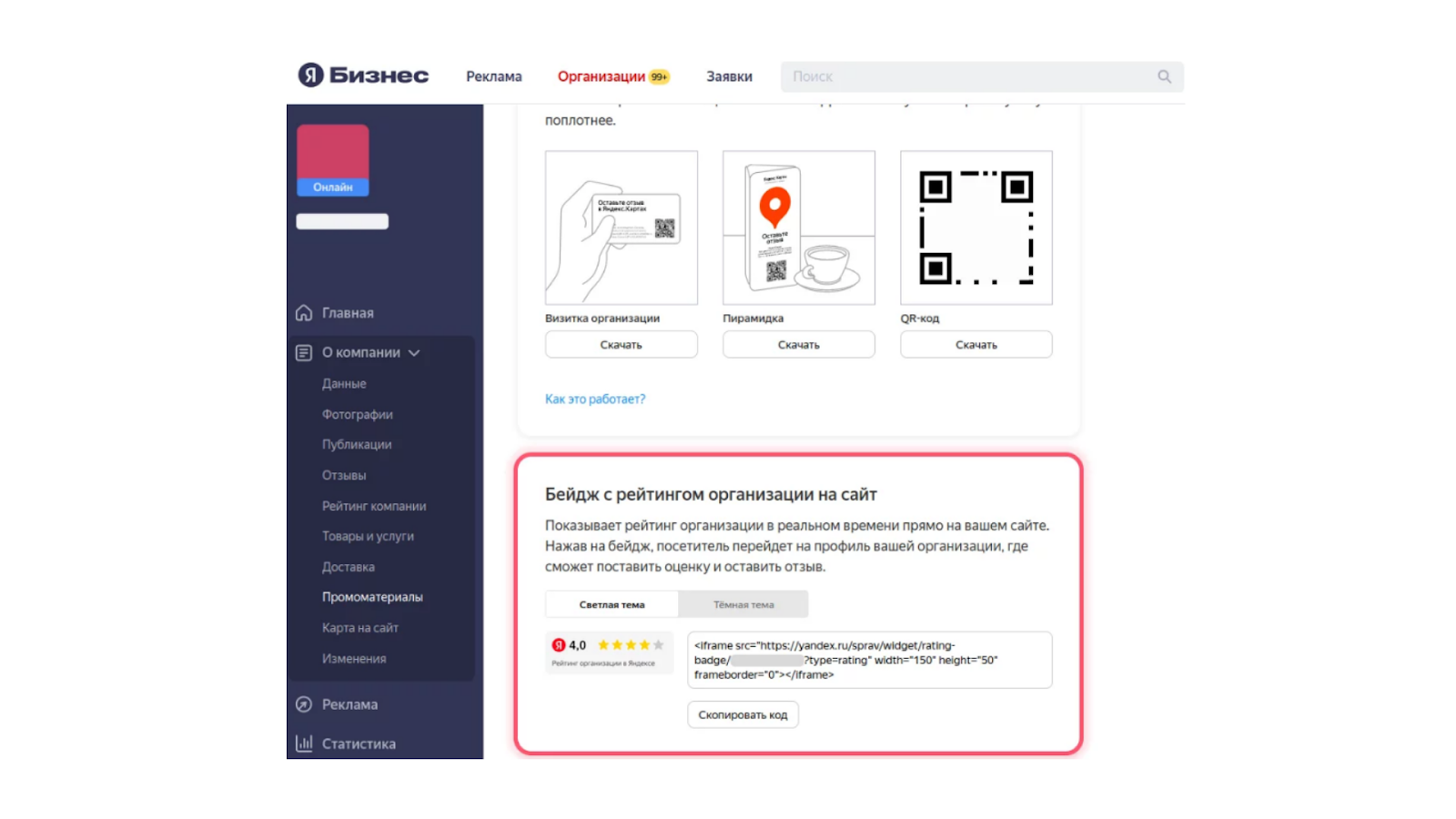Image resolution: width=1456 pixels, height=819 pixels.
Task: Open Реклама section in sidebar
Action: pyautogui.click(x=349, y=704)
